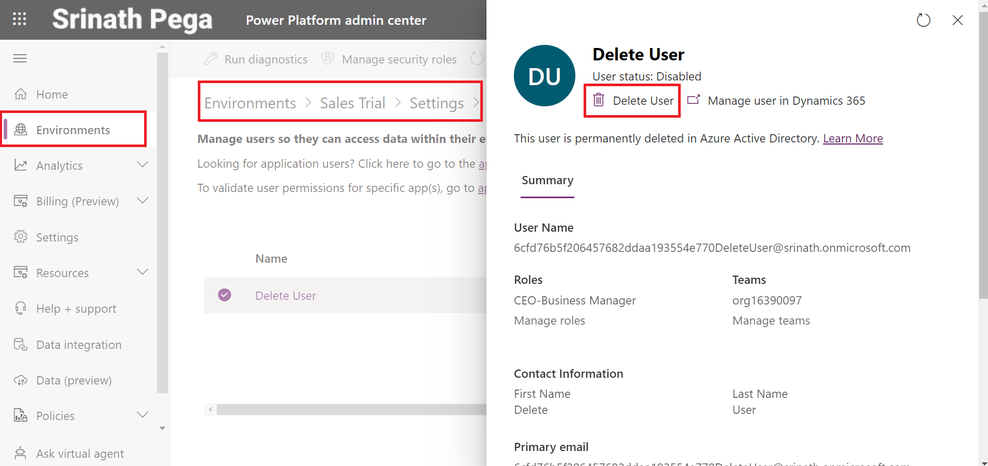Collapse the hamburger navigation menu
Screen dimensions: 988x466
click(20, 58)
